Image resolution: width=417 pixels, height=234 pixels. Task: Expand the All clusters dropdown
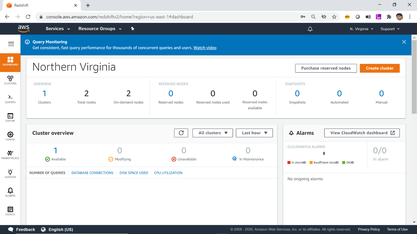(213, 133)
